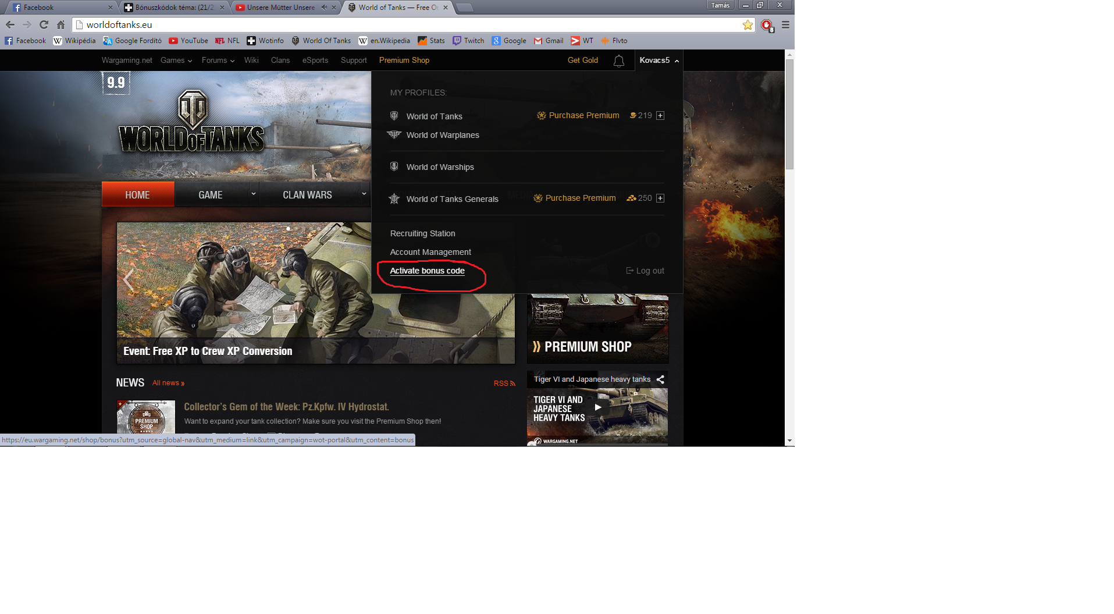Select HOME main menu item
Screen dimensions: 1114x614
[x=138, y=194]
